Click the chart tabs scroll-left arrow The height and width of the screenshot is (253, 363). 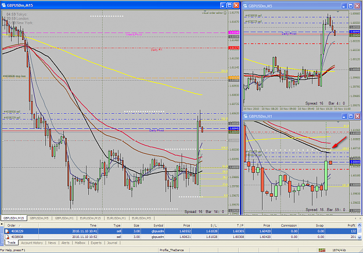point(355,218)
